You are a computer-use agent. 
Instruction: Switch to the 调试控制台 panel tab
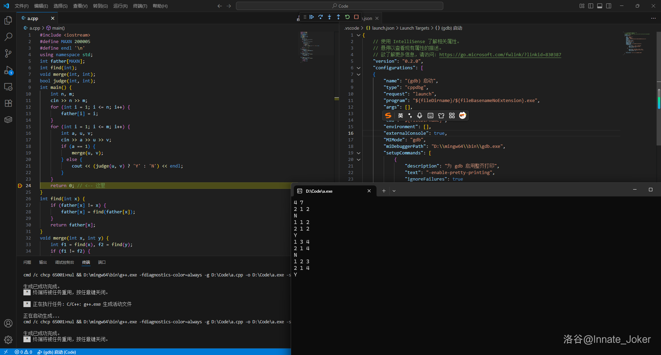(x=64, y=262)
